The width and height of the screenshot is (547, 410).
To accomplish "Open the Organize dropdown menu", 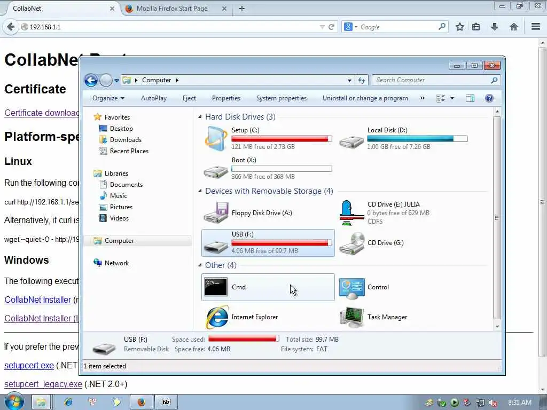I will pyautogui.click(x=108, y=98).
